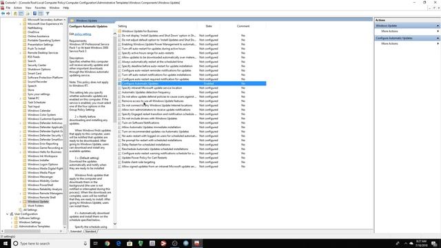Viewport: 441px width, 248px height.
Task: Open the File menu
Action: 8,8
